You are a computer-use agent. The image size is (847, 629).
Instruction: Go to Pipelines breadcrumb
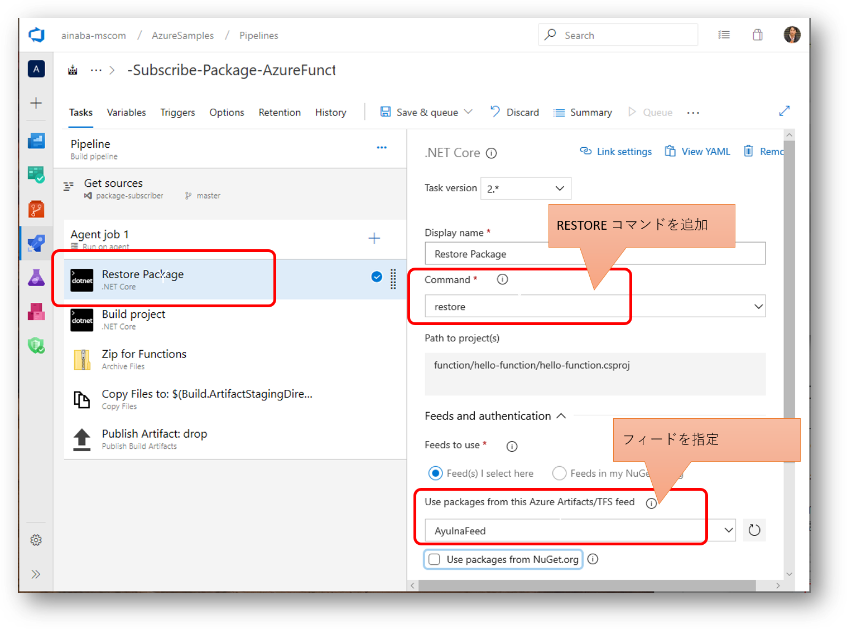point(259,36)
